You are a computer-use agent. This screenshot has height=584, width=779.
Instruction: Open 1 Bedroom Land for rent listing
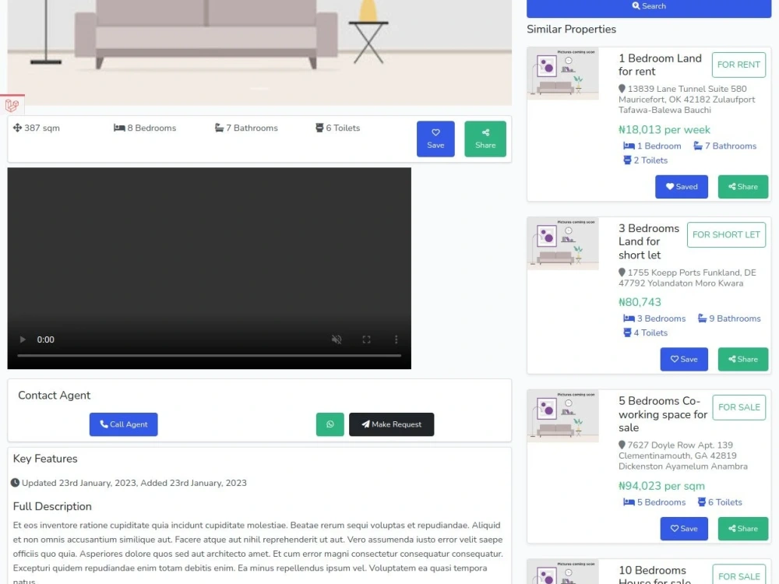click(660, 65)
